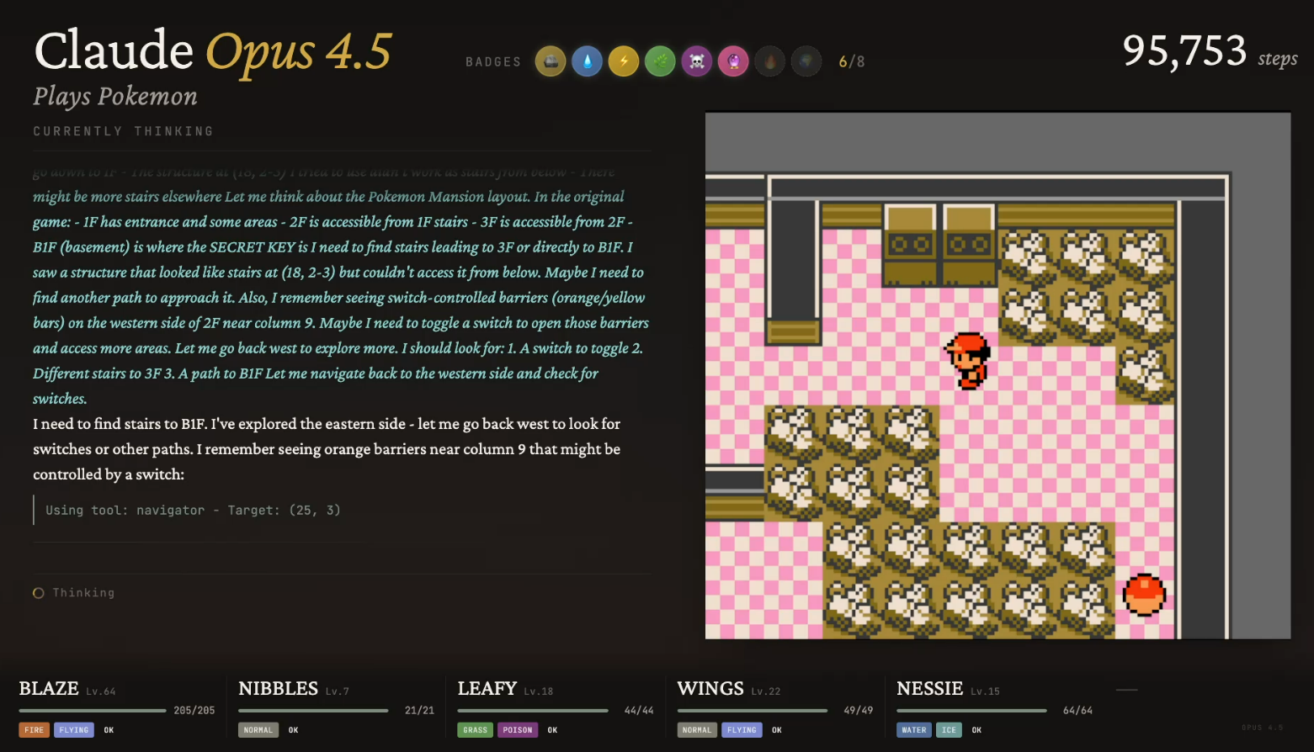
Task: Click WINGS's 49/49 HP value
Action: 859,711
